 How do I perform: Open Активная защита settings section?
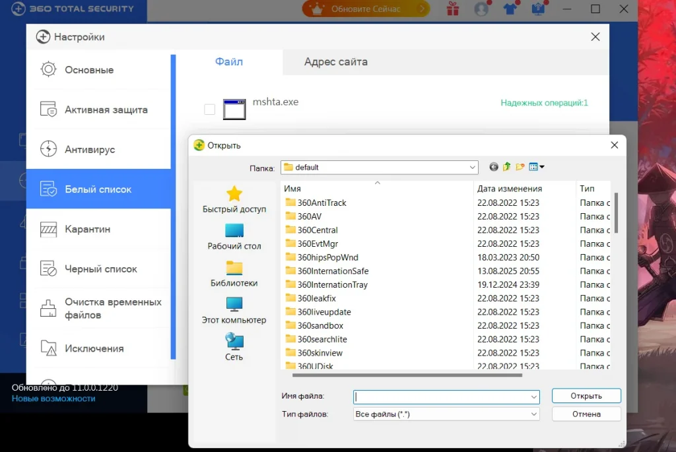coord(99,110)
